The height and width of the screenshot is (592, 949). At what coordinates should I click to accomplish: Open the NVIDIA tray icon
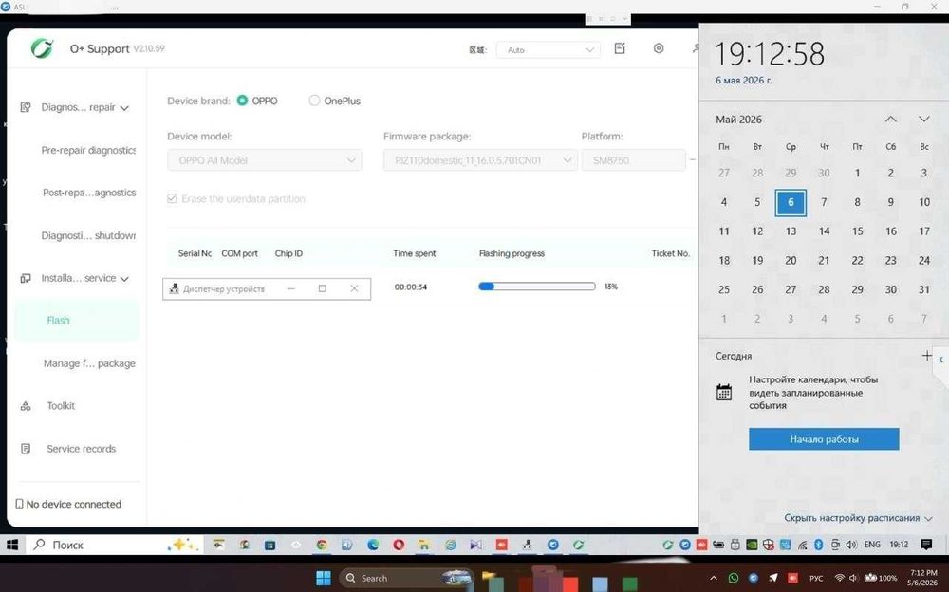click(x=752, y=545)
